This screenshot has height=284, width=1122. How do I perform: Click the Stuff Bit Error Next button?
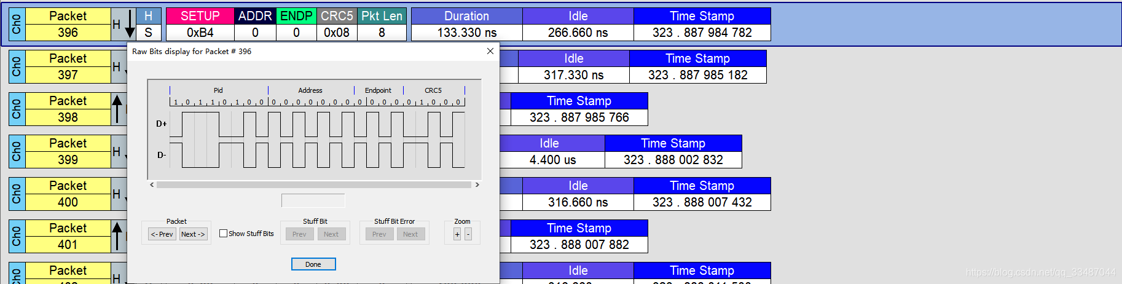click(x=410, y=234)
